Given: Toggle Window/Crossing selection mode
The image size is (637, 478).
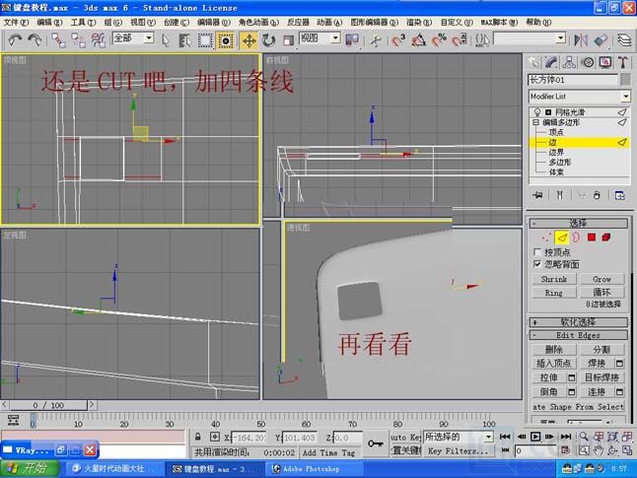Looking at the screenshot, I should click(225, 40).
